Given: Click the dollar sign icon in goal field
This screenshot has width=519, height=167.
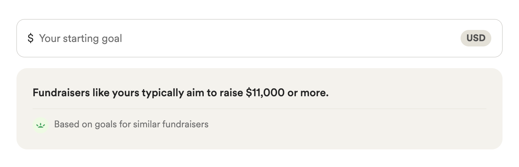Looking at the screenshot, I should 30,38.
